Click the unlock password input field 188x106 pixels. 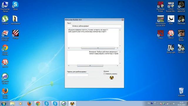coord(78,75)
